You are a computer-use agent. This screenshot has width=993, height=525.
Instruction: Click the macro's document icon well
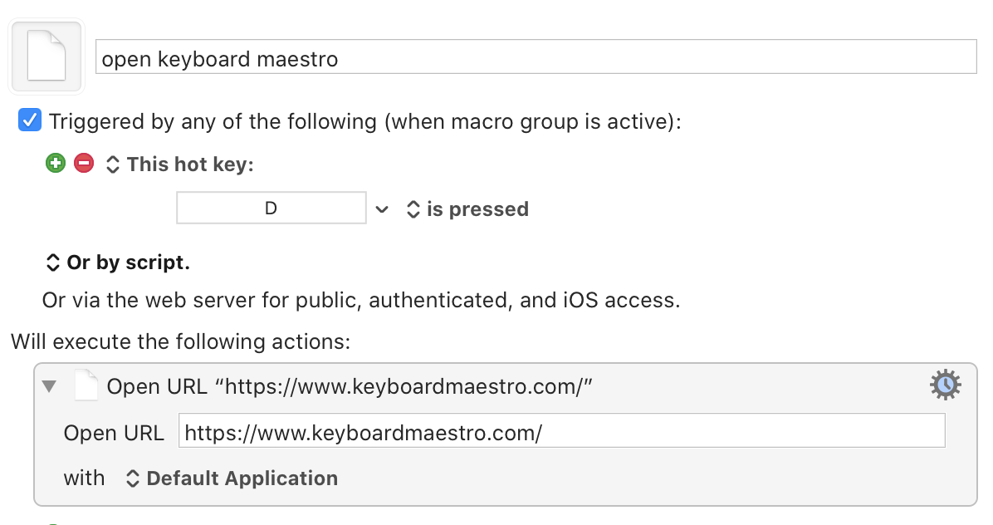tap(46, 57)
